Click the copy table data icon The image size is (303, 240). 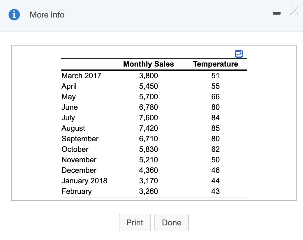[x=239, y=53]
